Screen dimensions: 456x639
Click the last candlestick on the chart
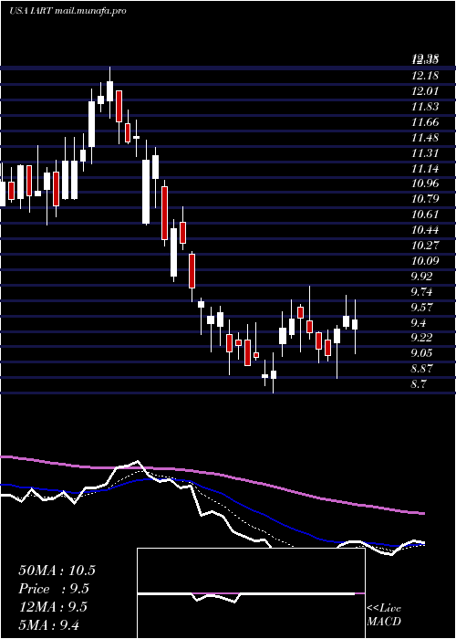[355, 327]
